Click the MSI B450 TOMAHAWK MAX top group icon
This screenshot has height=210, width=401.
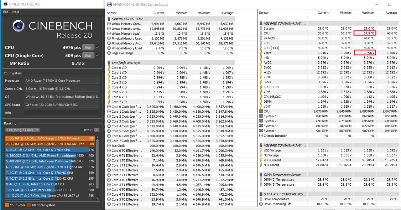click(261, 23)
